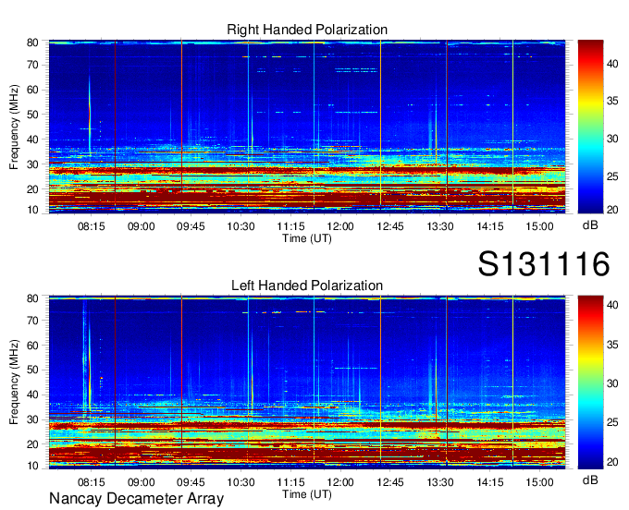The image size is (629, 510).
Task: Click "60" frequency tick on Right Handed plot
Action: coord(32,90)
